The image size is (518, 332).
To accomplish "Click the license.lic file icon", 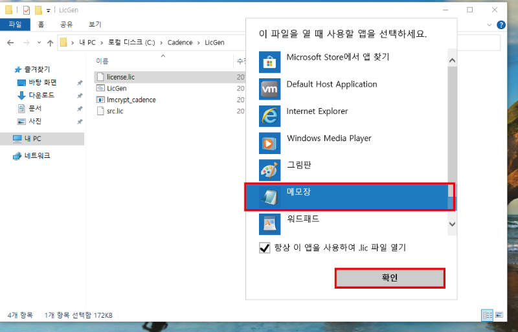I will click(100, 77).
